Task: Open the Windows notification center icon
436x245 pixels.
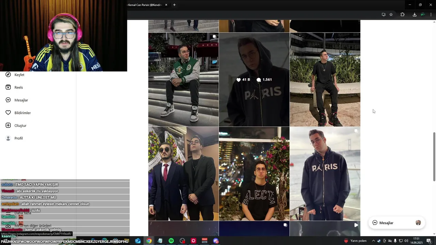Action: pyautogui.click(x=429, y=241)
